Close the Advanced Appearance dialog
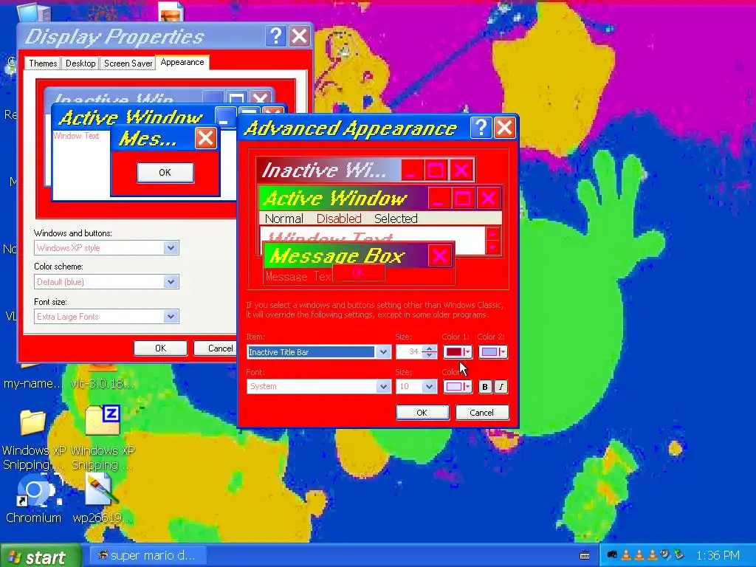Image resolution: width=756 pixels, height=567 pixels. (505, 128)
